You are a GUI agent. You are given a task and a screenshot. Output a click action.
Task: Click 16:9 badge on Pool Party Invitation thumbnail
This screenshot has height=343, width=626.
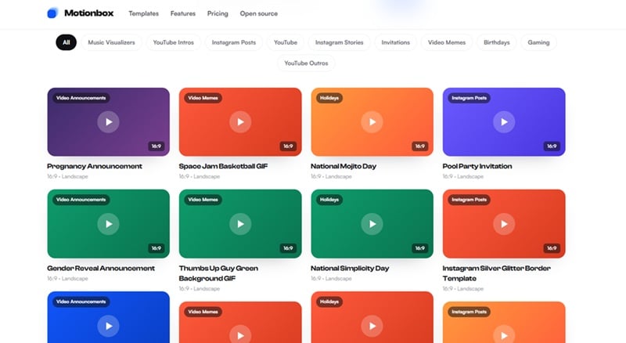click(x=552, y=146)
